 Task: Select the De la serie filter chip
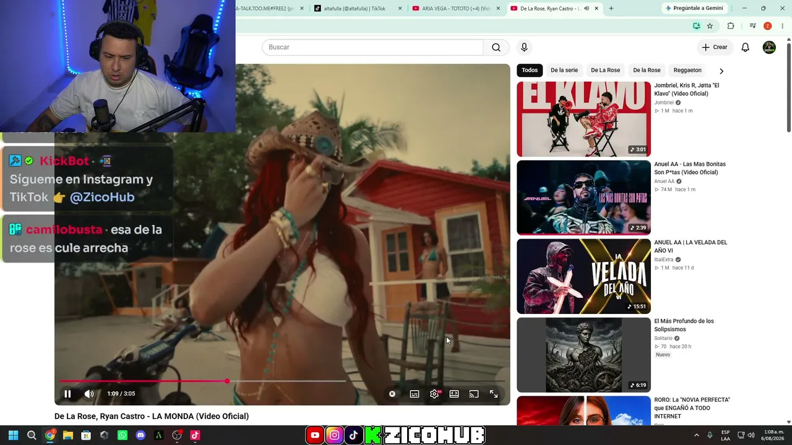(x=564, y=70)
